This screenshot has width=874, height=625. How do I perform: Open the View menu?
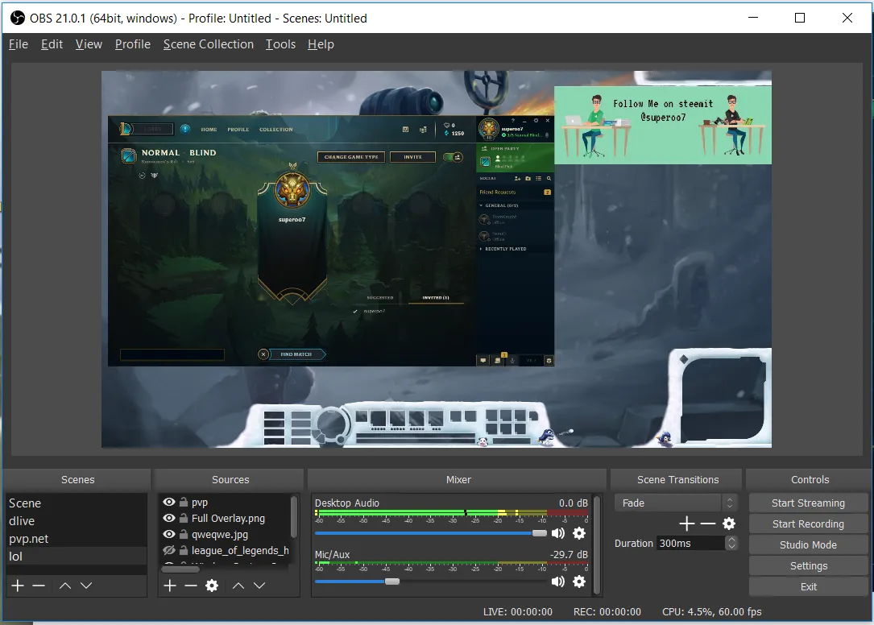[89, 44]
